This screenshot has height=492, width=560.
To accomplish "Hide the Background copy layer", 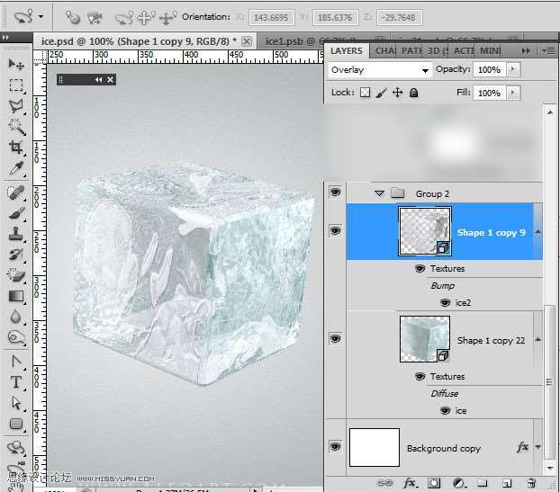I will 335,446.
